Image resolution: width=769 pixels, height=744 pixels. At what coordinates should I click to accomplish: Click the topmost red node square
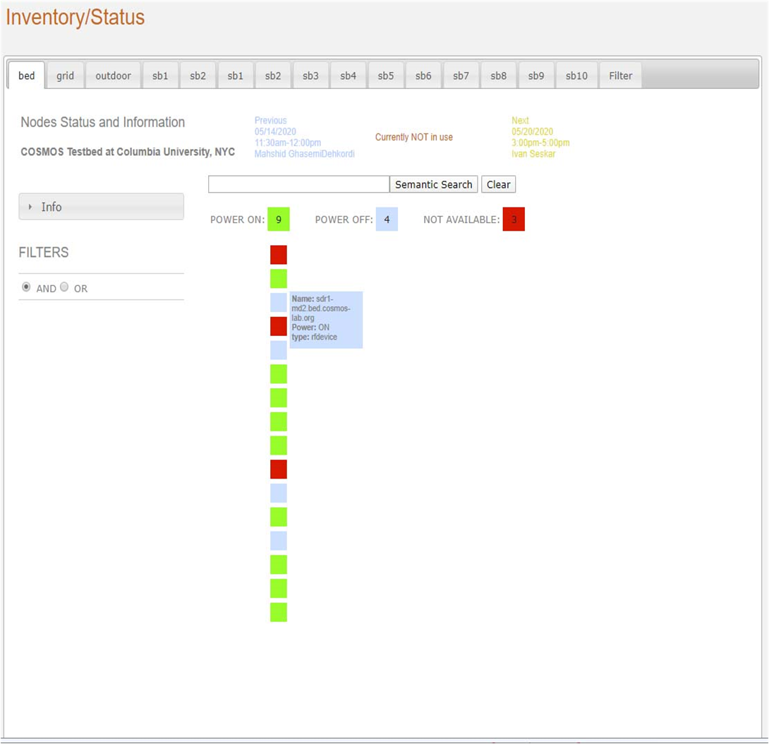pyautogui.click(x=278, y=255)
